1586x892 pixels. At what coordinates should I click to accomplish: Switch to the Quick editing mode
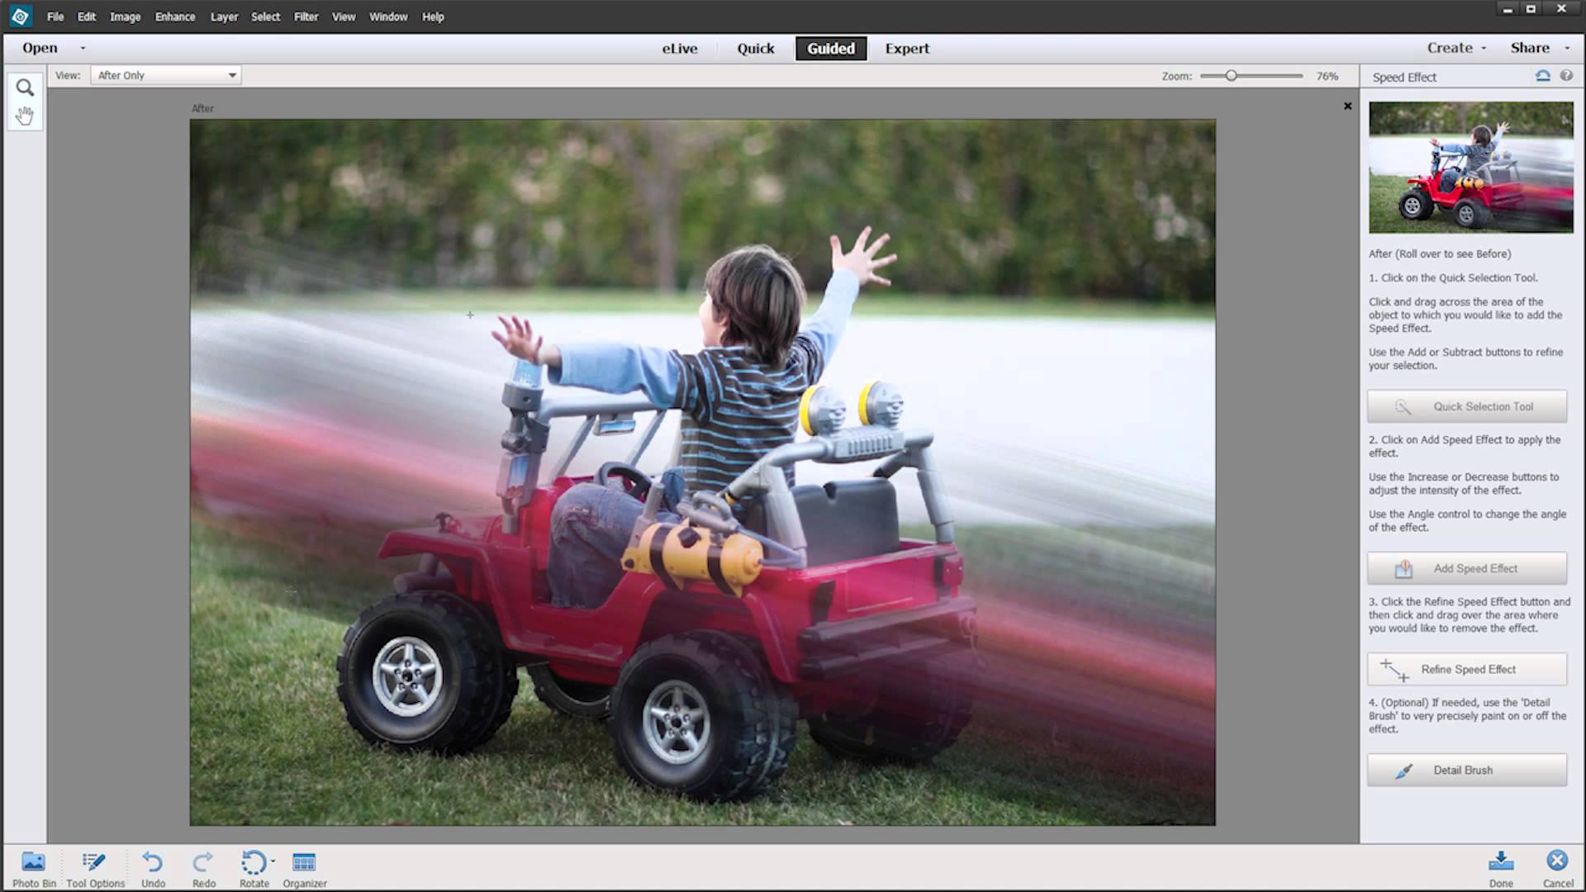point(755,48)
